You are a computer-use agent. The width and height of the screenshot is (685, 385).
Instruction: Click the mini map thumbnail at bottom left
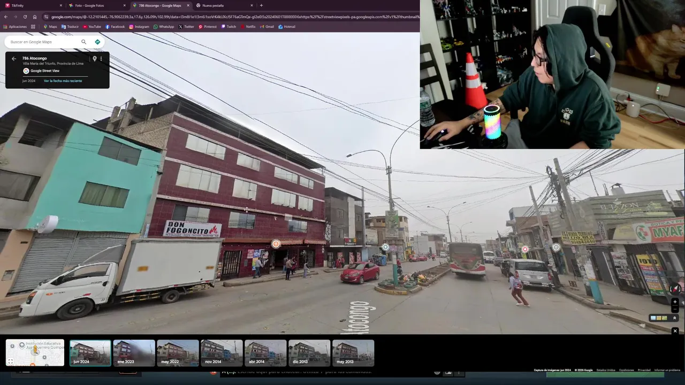(35, 353)
